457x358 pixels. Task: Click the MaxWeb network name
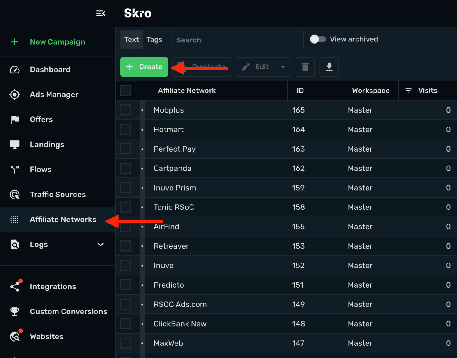pyautogui.click(x=168, y=343)
